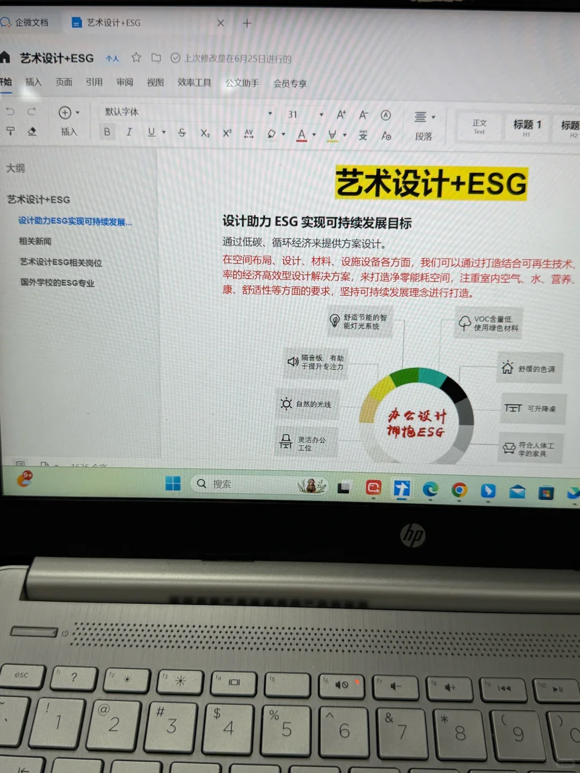580x773 pixels.
Task: Click the folder location icon near title
Action: point(156,57)
